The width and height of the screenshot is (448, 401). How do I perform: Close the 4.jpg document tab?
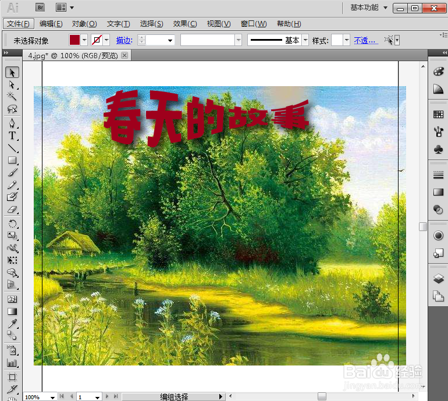pos(125,55)
